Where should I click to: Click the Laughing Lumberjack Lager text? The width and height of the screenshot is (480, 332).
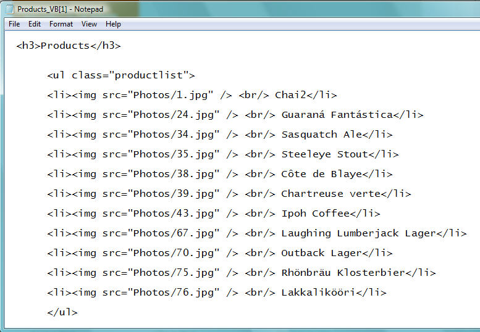coord(358,233)
